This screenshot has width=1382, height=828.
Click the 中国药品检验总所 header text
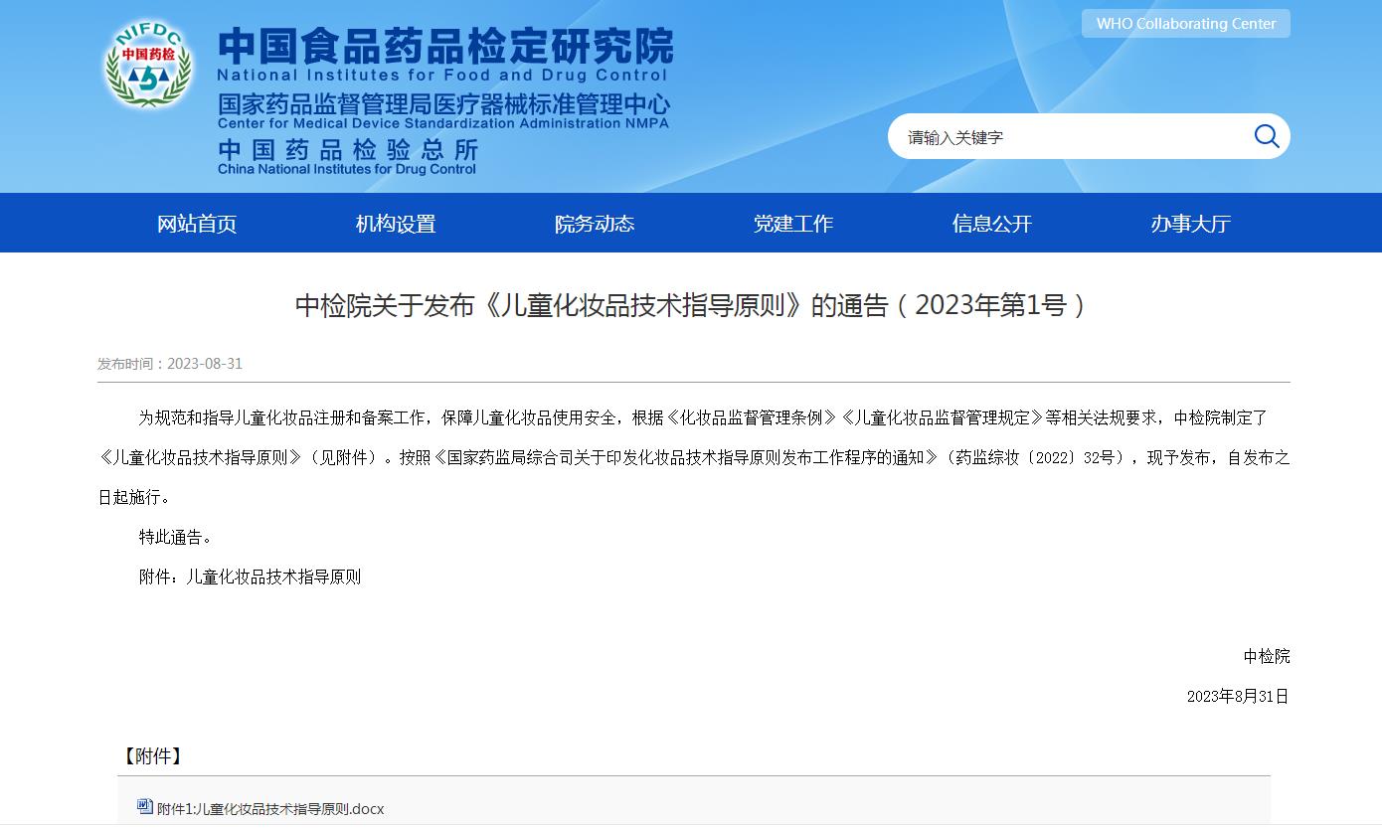(x=348, y=150)
